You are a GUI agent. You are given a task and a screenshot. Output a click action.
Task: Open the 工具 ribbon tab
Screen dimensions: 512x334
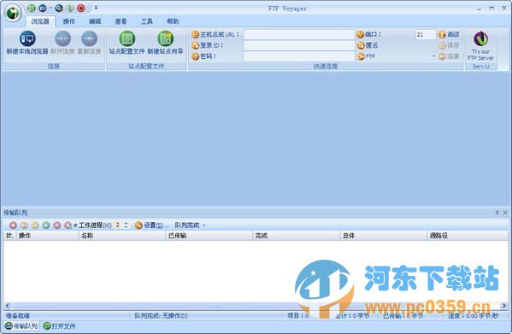(147, 21)
